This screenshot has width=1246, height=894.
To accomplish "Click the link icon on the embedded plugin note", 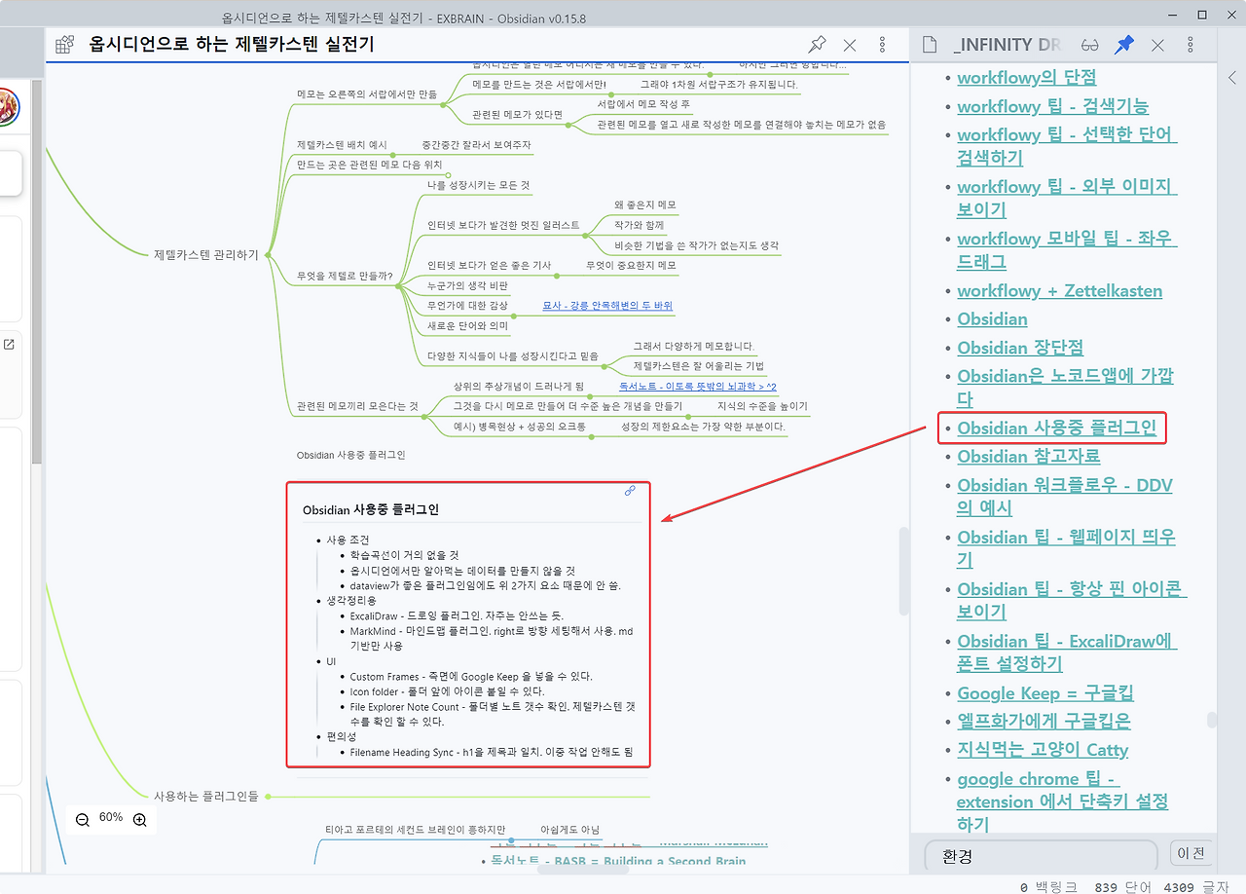I will 630,491.
